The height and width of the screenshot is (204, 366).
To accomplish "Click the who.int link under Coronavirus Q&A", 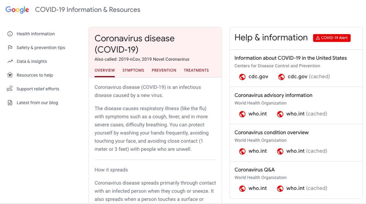I will pos(257,188).
